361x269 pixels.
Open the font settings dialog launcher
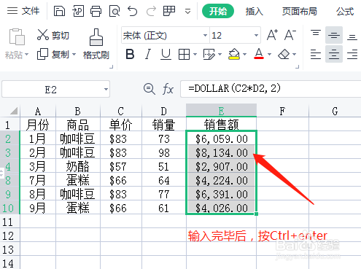pyautogui.click(x=298, y=66)
